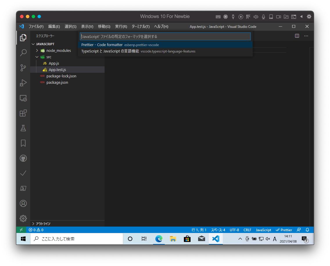330x266 pixels.
Task: Open Cortana circle on the taskbar
Action: 130,239
